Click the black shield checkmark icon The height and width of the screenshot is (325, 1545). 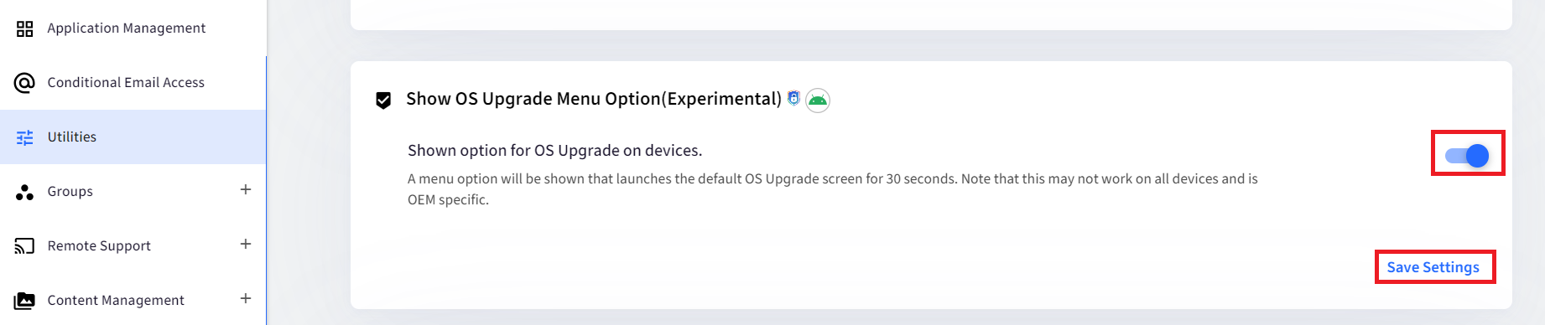(x=383, y=101)
